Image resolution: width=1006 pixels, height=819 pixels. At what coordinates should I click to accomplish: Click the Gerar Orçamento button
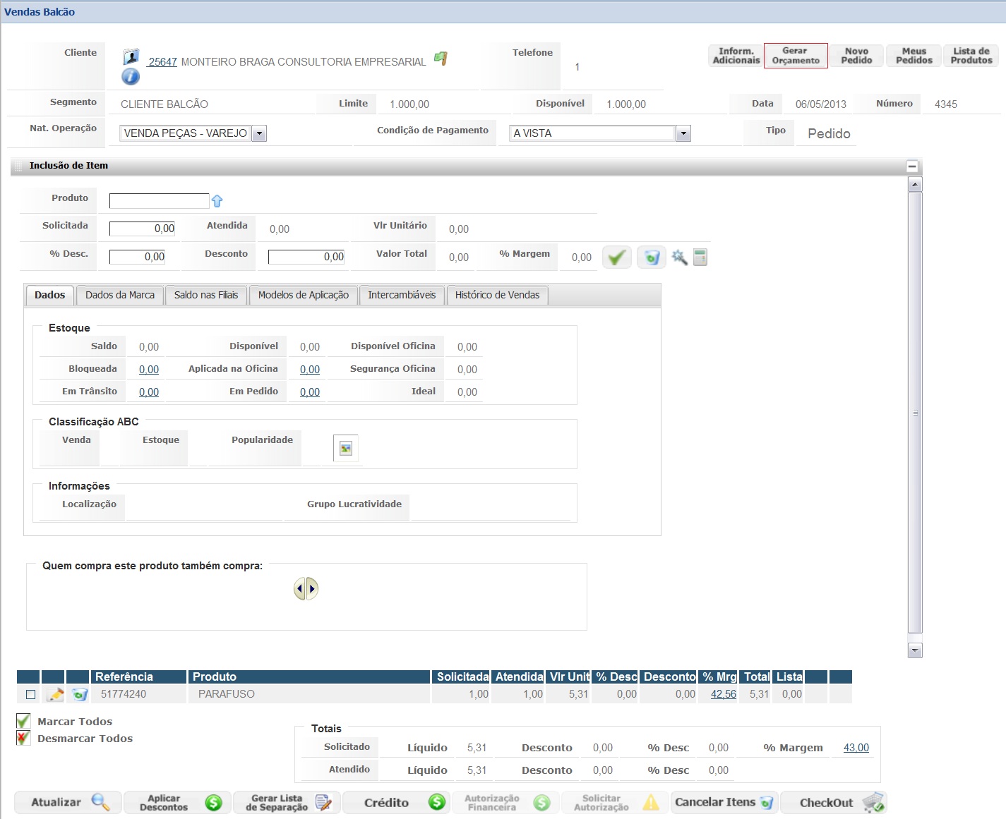click(796, 56)
